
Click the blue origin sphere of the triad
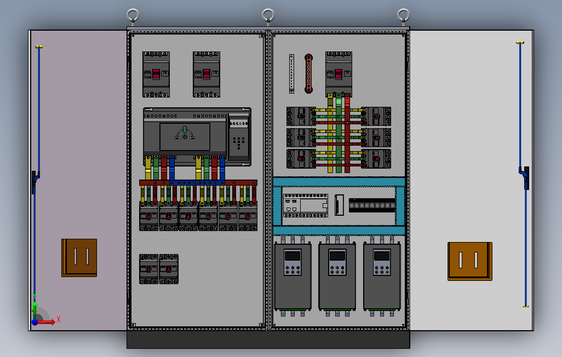coord(35,322)
